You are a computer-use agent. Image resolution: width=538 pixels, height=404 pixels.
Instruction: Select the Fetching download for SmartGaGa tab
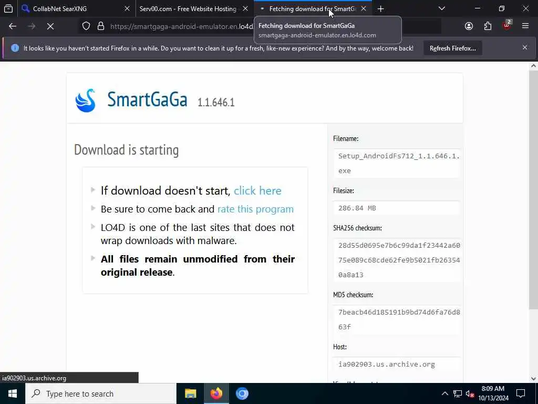tap(313, 8)
